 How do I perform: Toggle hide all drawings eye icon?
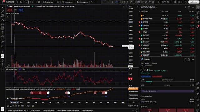2,64
